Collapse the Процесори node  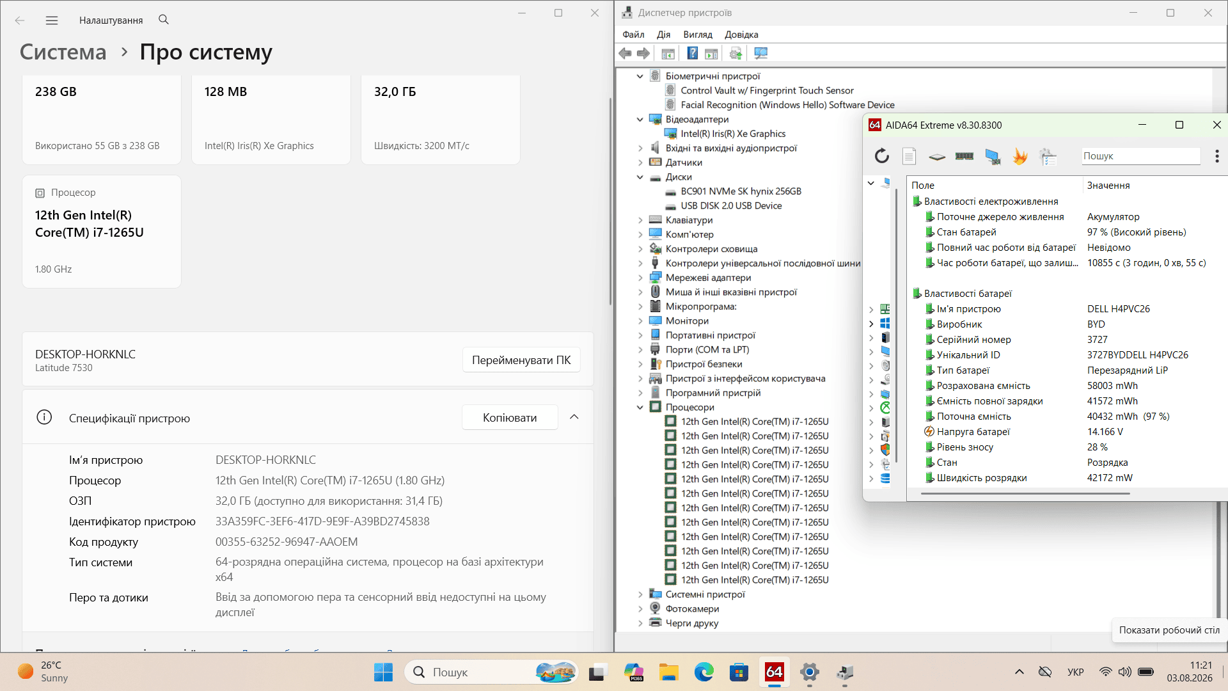click(x=640, y=408)
